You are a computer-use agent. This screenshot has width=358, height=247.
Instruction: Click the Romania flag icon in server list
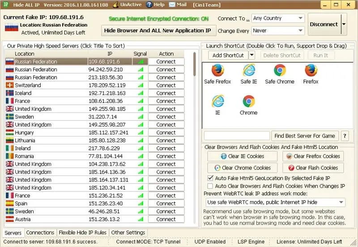click(x=9, y=156)
